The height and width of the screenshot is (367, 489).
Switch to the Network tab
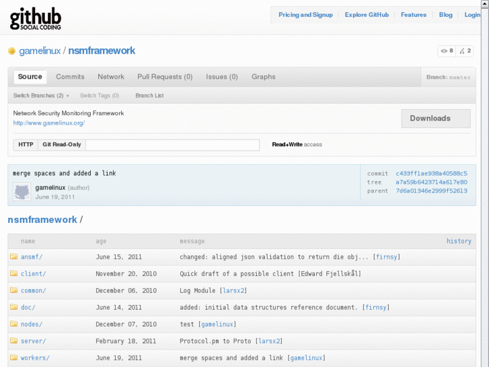click(x=111, y=77)
